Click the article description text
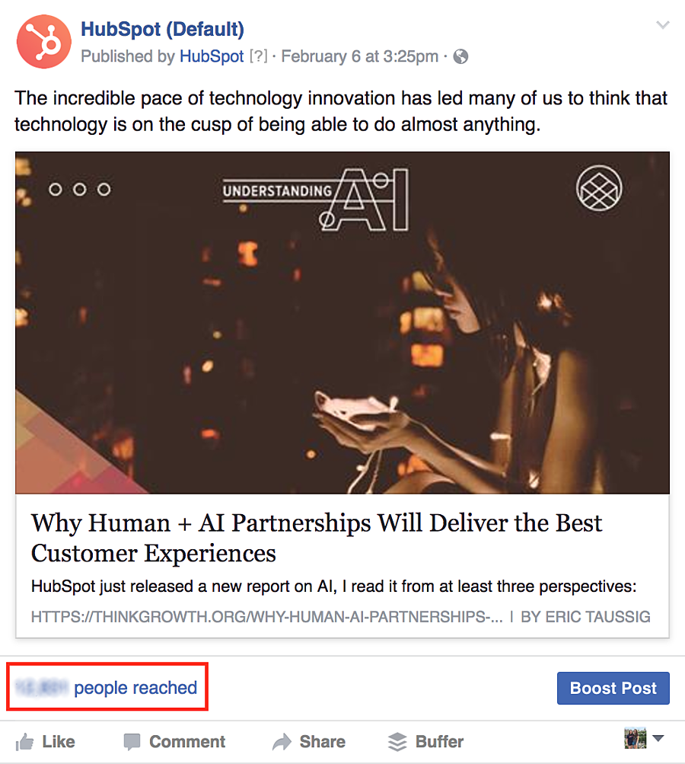 coord(333,587)
